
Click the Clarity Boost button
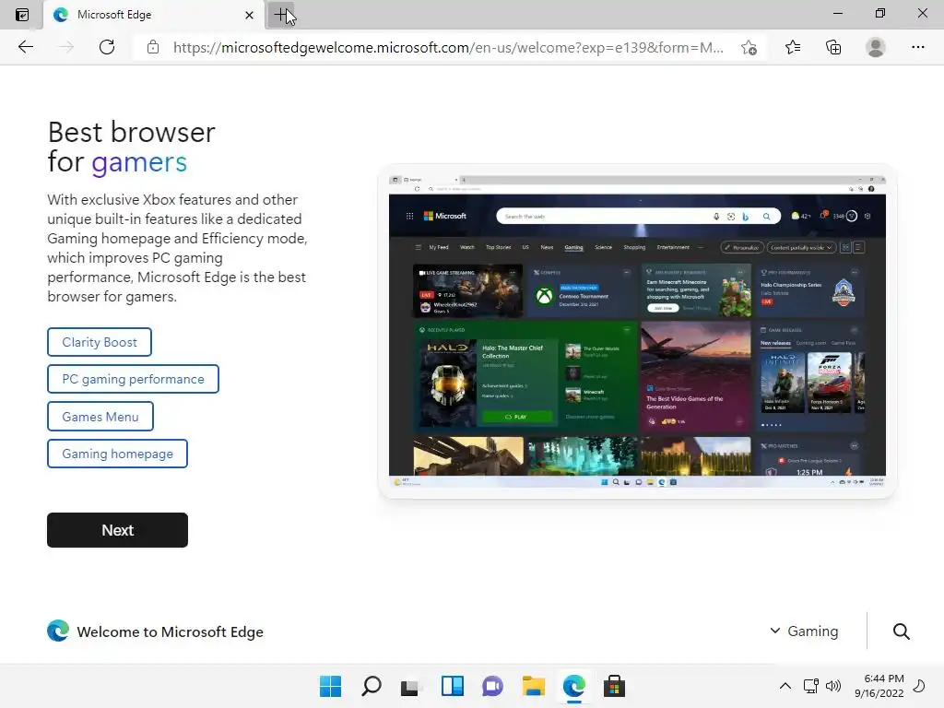coord(100,342)
